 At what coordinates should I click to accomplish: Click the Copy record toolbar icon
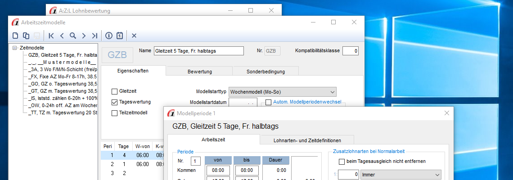point(26,36)
